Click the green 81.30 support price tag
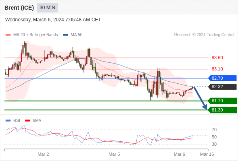This screenshot has width=238, height=161. (x=222, y=110)
